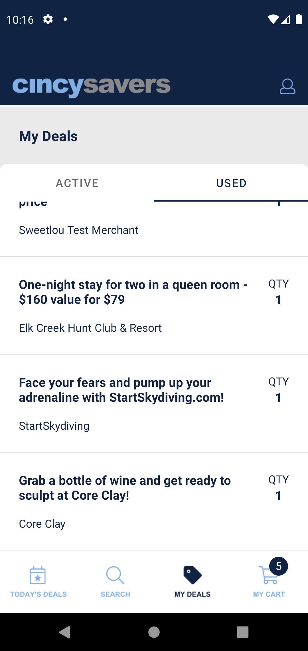Open settings gear in status bar
The image size is (308, 651).
tap(48, 19)
